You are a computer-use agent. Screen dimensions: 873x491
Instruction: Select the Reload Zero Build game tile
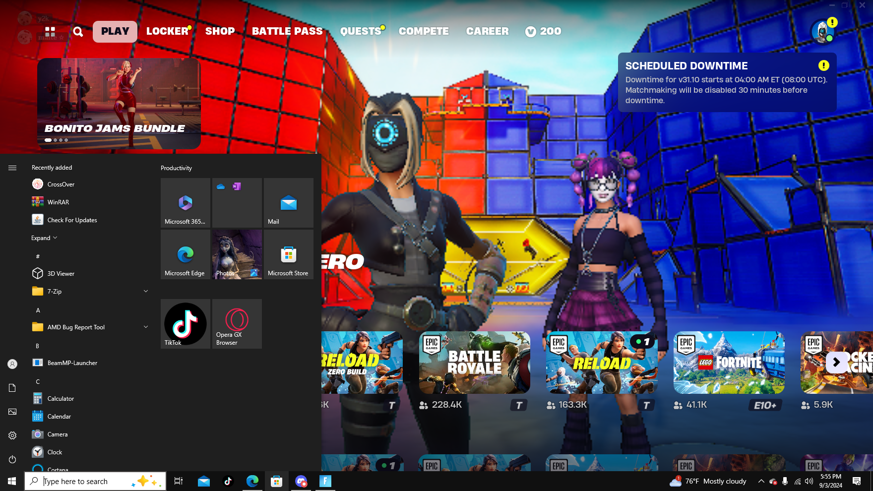point(362,363)
